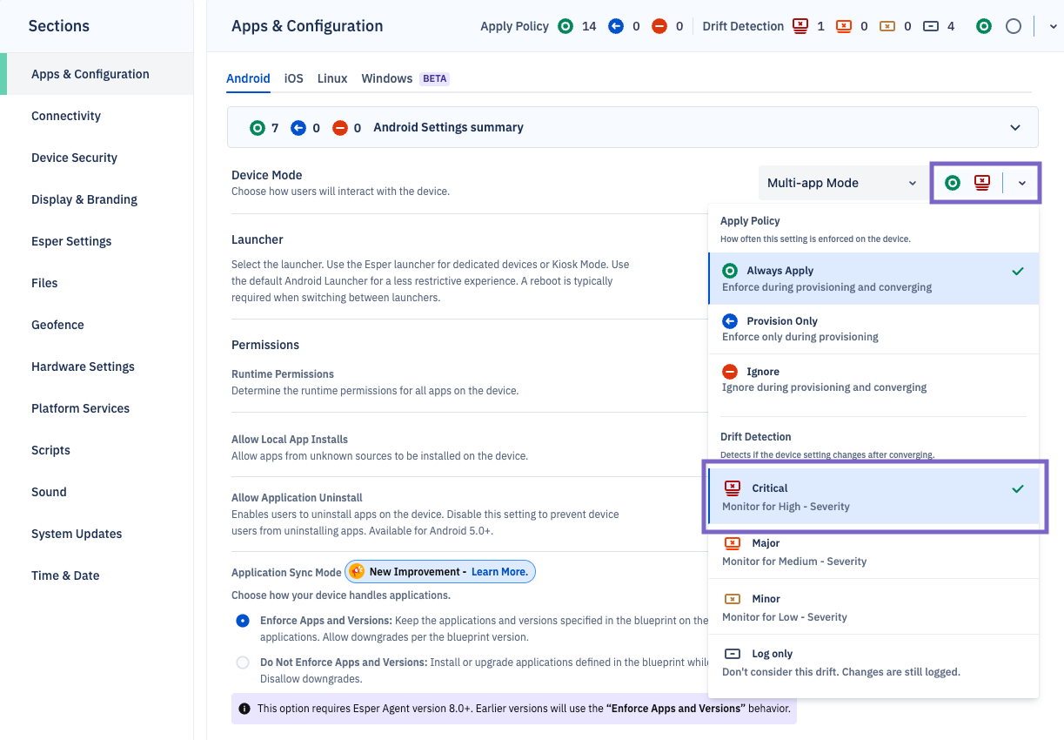The height and width of the screenshot is (740, 1064).
Task: Click Major drift icon in header
Action: 844,26
